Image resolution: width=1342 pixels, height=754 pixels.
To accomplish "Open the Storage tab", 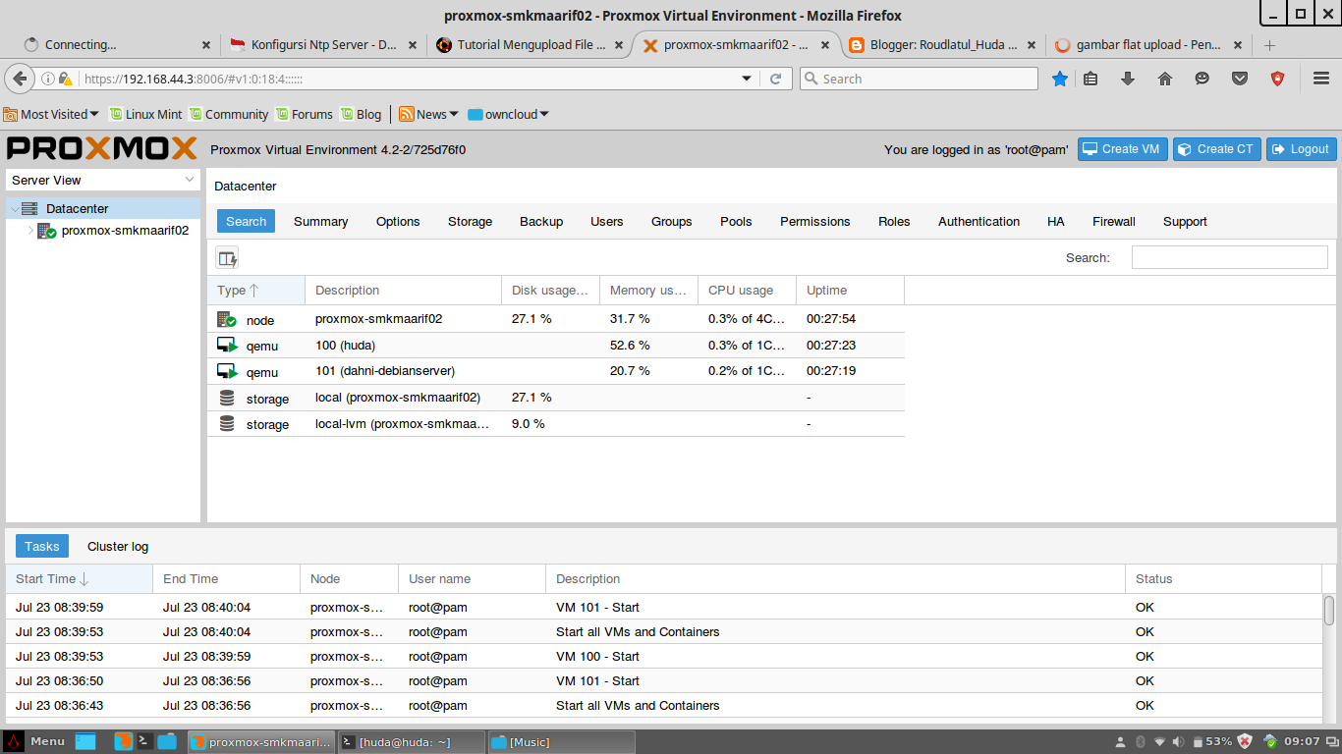I will [x=470, y=221].
